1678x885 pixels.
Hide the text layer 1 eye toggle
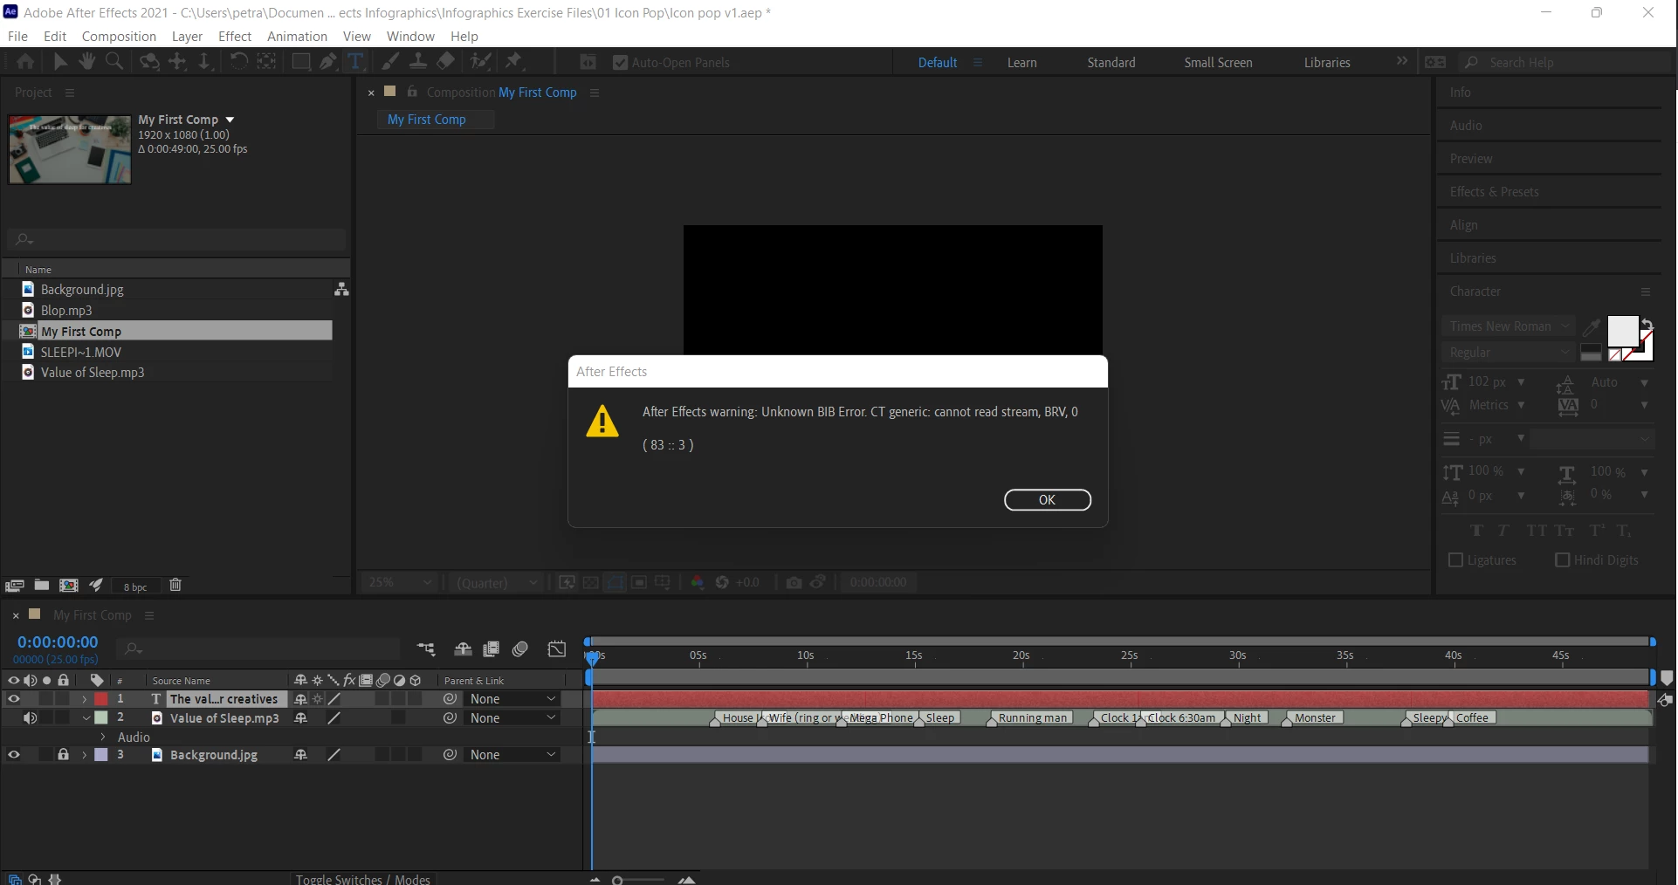pyautogui.click(x=14, y=699)
